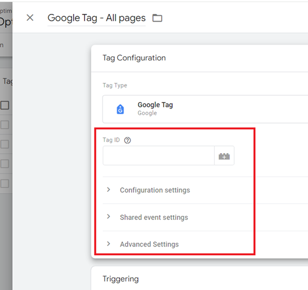Open the Tag ID help icon

click(128, 140)
